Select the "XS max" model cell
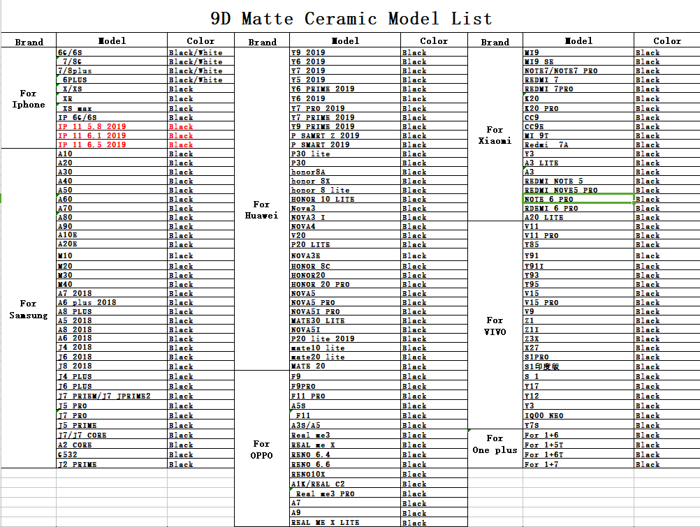 click(x=78, y=108)
